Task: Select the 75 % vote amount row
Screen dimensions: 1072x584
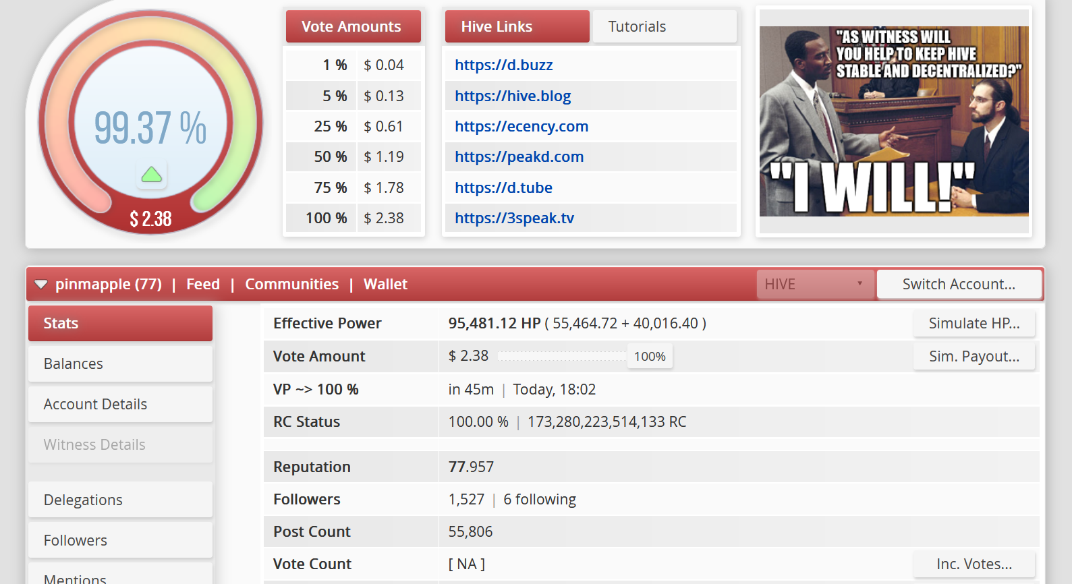Action: point(354,187)
